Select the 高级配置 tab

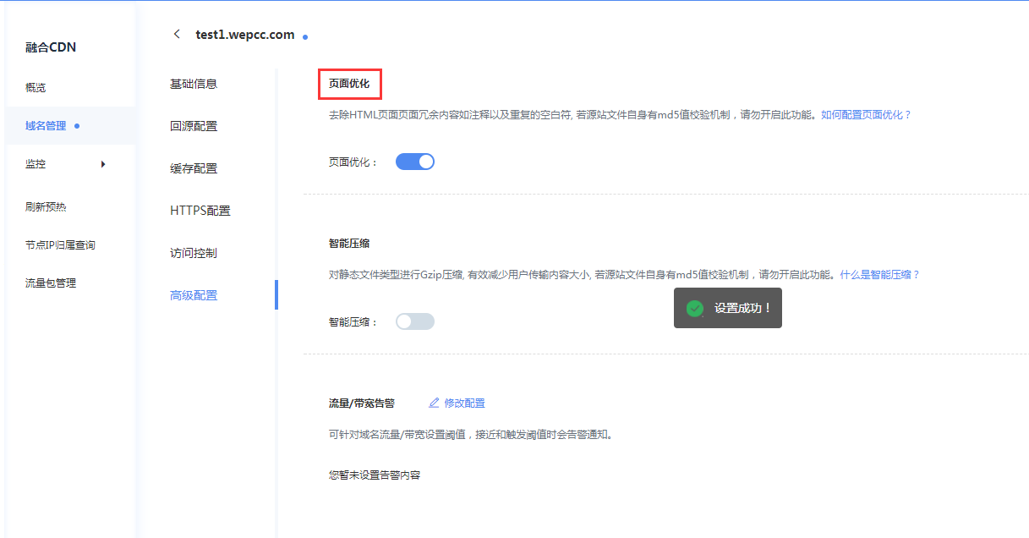(194, 295)
